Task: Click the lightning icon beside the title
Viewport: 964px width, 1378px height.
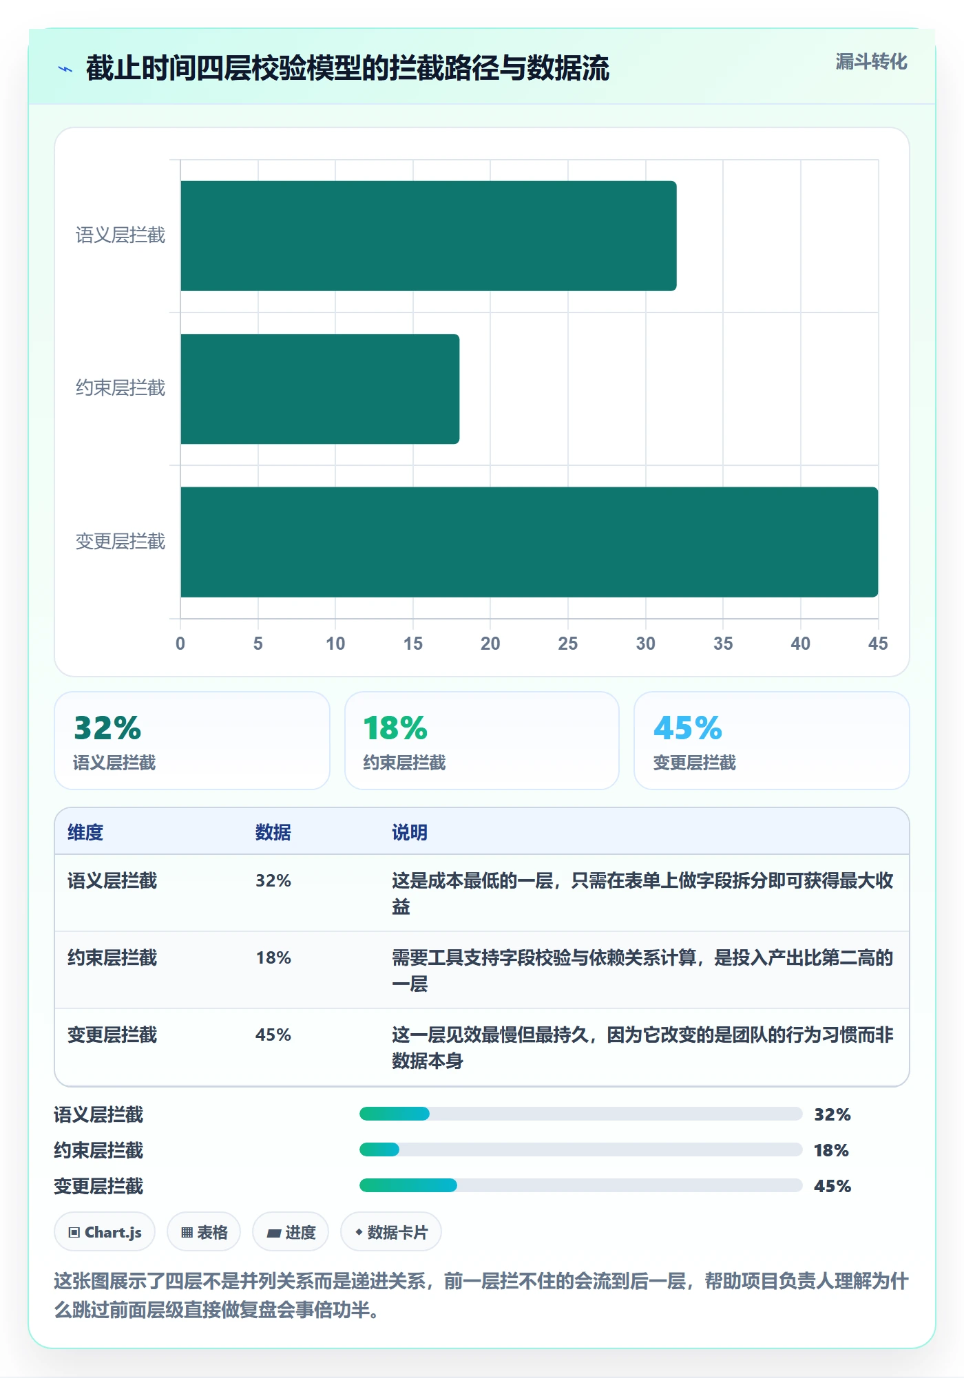Action: [x=65, y=69]
